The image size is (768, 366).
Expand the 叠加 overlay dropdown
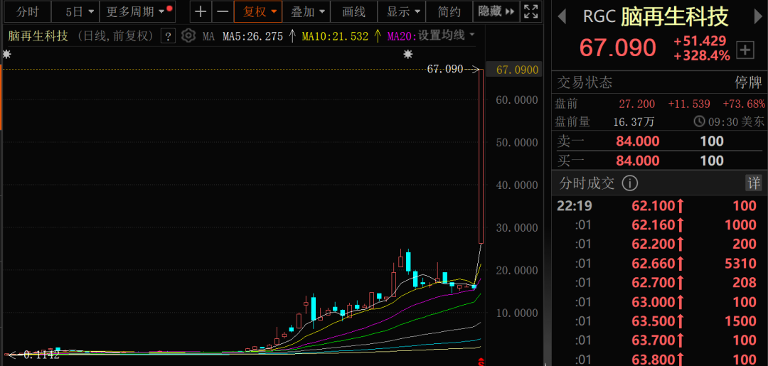307,11
